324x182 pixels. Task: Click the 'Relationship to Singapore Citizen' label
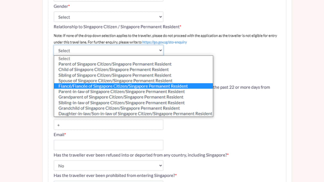tap(117, 27)
